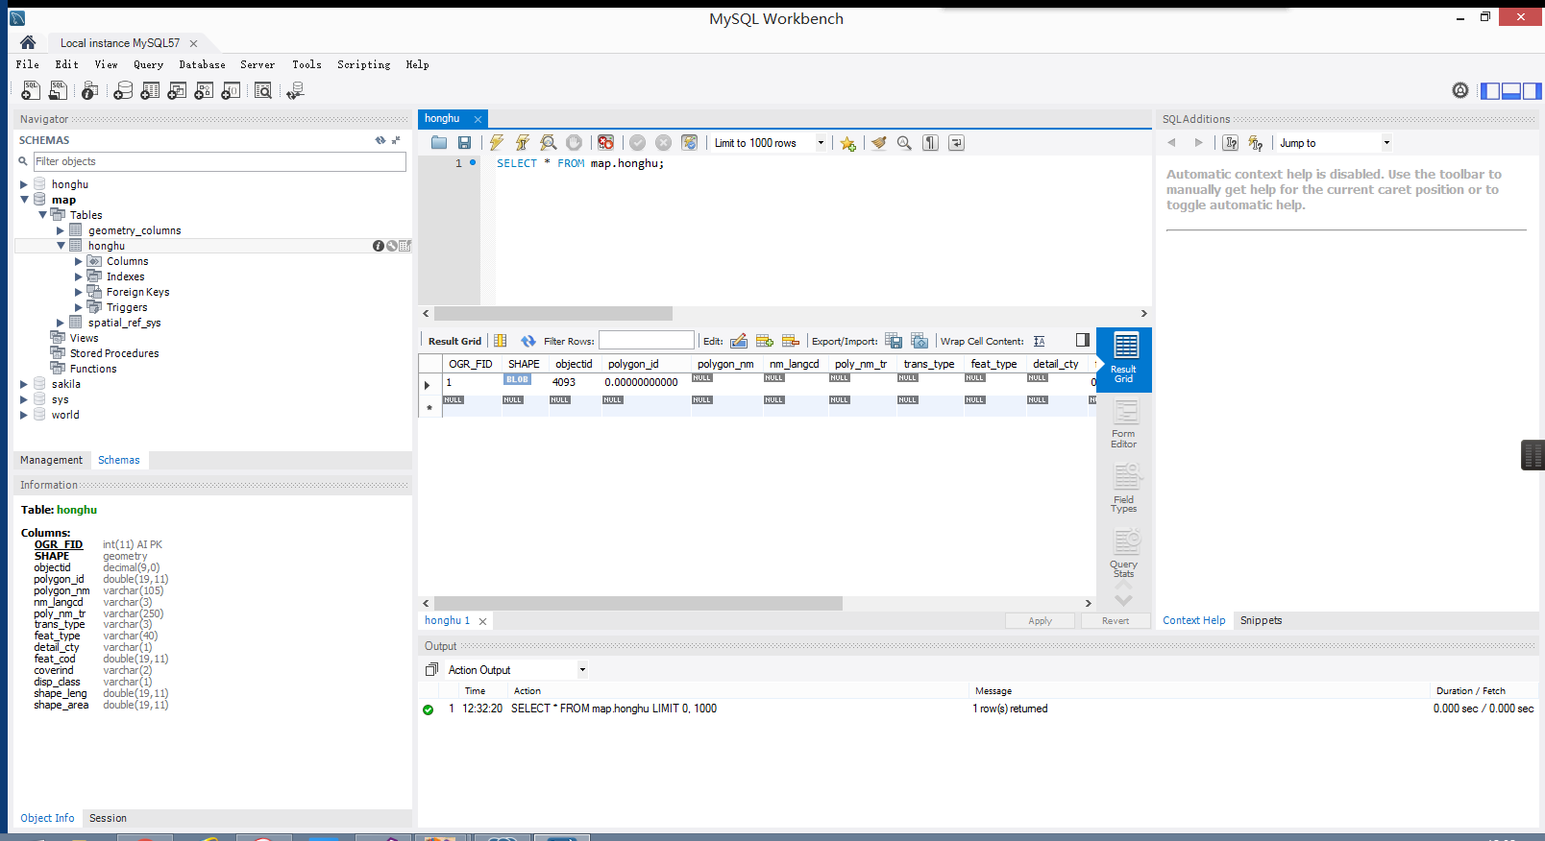Create new function icon in toolbar
Screen dimensions: 1545x841
pyautogui.click(x=231, y=90)
